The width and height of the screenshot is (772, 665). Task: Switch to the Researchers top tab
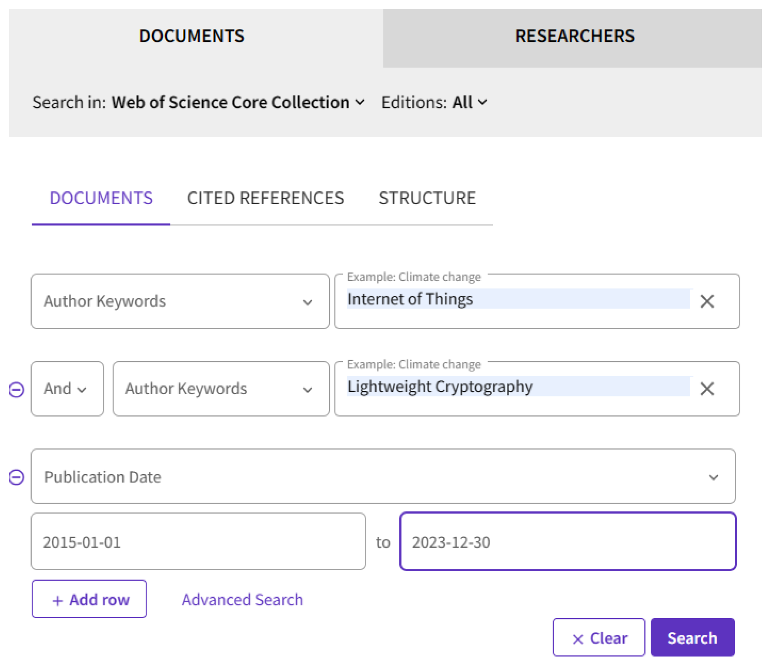[x=574, y=36]
